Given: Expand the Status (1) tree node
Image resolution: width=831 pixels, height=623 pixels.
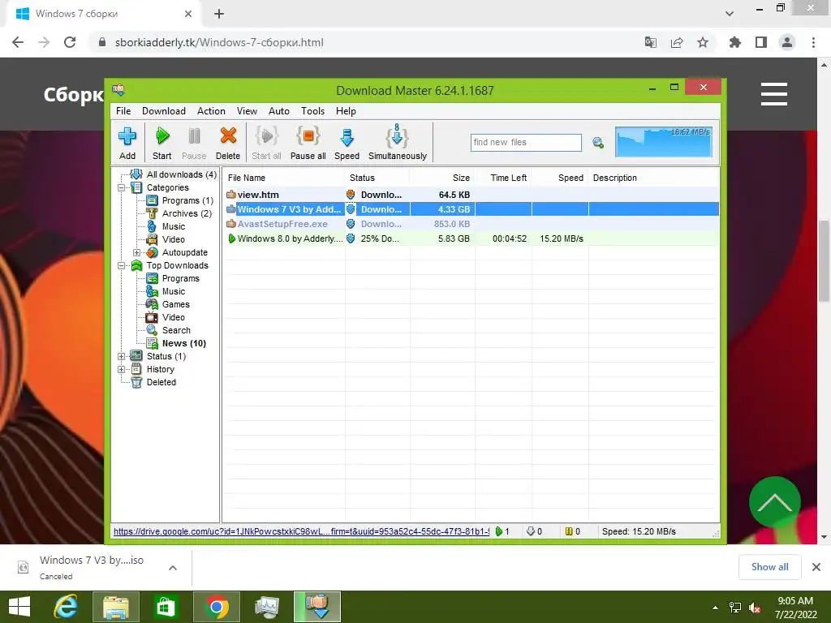Looking at the screenshot, I should (122, 357).
